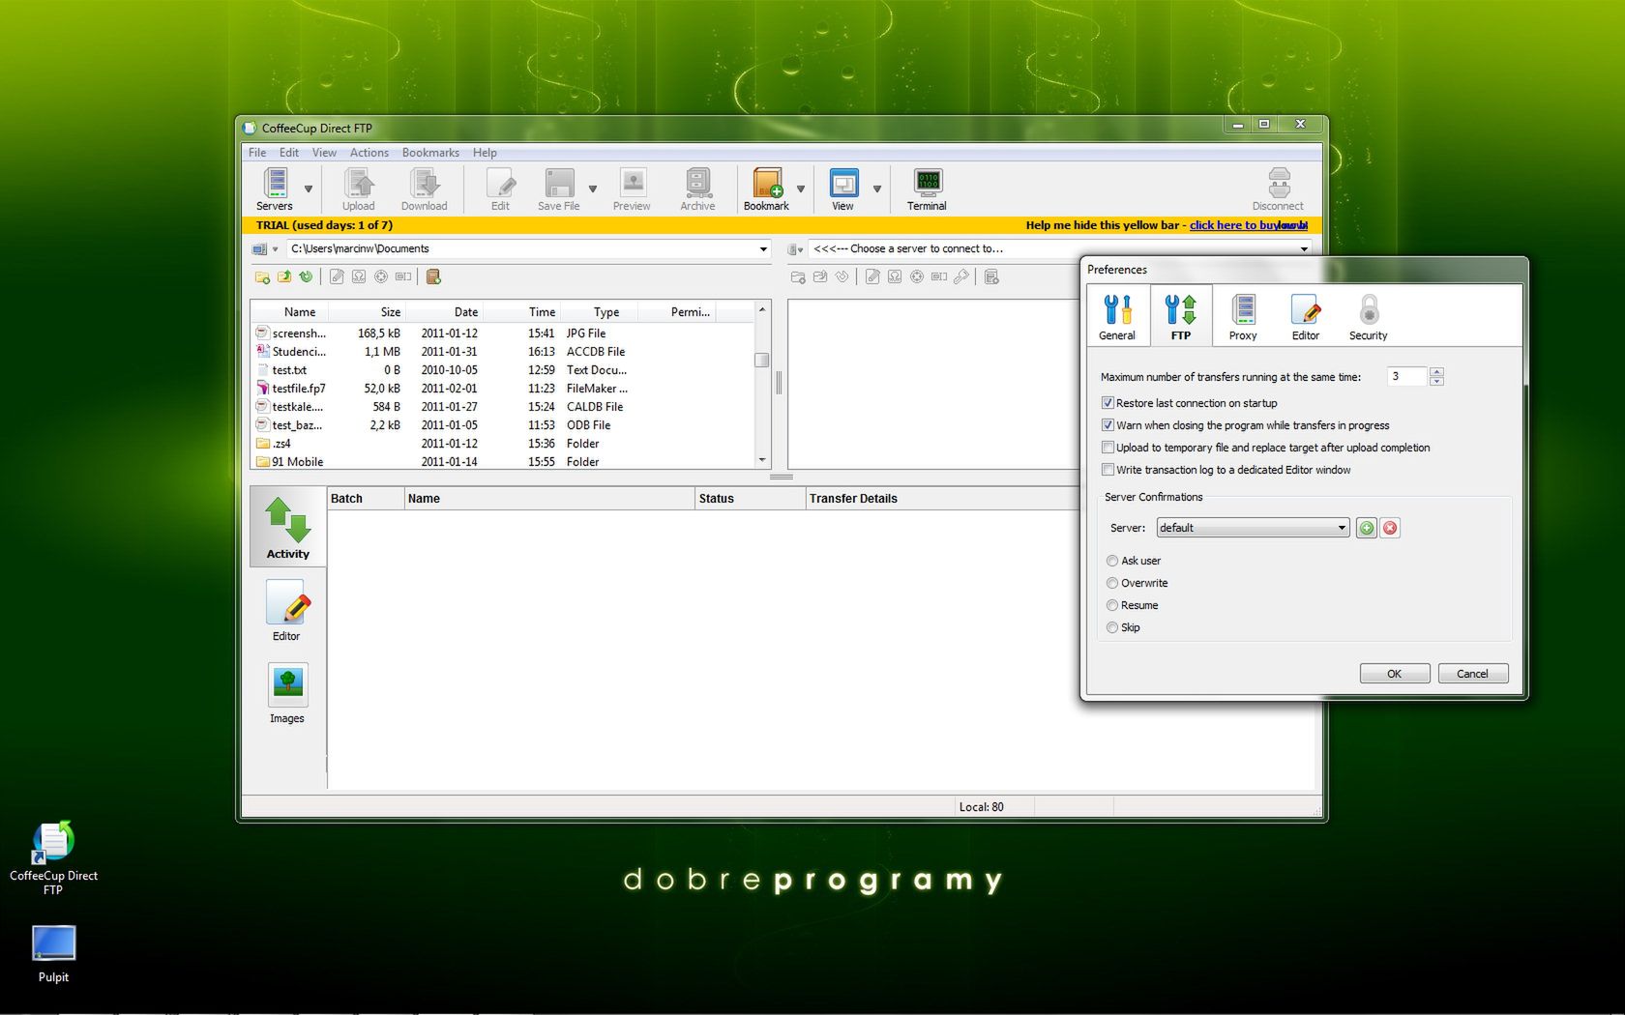Image resolution: width=1625 pixels, height=1015 pixels.
Task: Open the Images side panel icon
Action: pyautogui.click(x=287, y=692)
